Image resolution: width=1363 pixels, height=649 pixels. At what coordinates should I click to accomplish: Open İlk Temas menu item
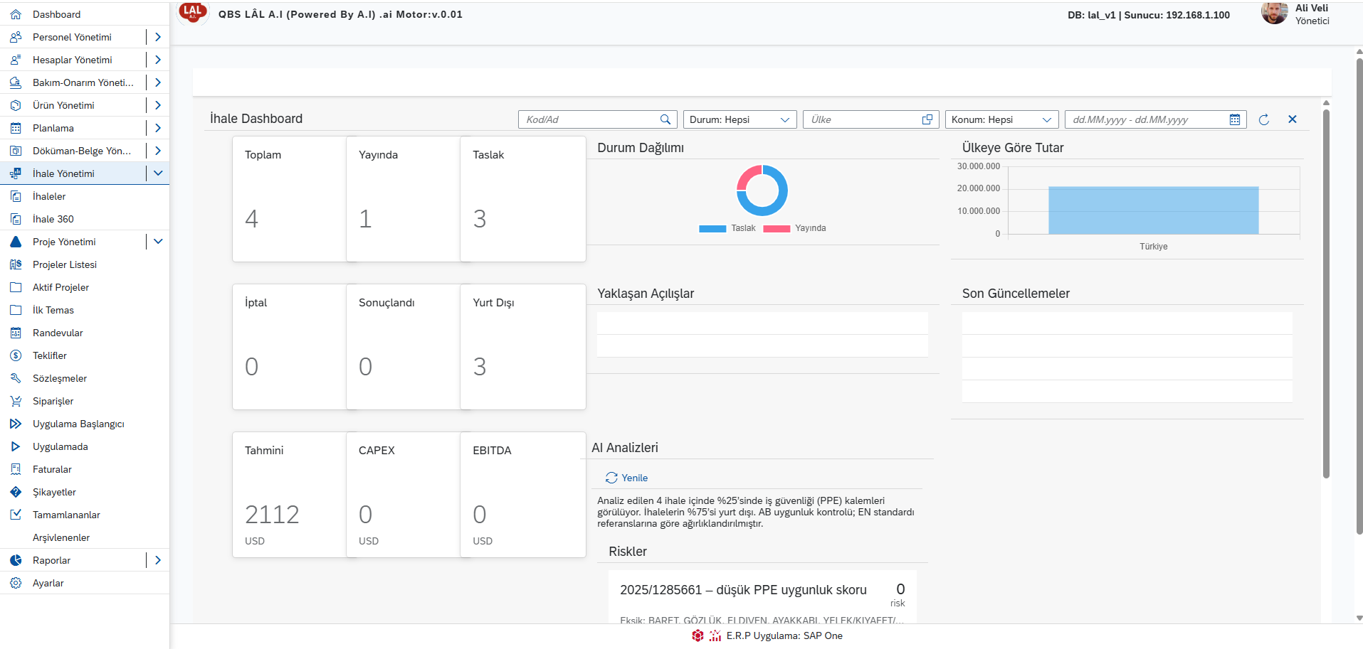point(85,310)
